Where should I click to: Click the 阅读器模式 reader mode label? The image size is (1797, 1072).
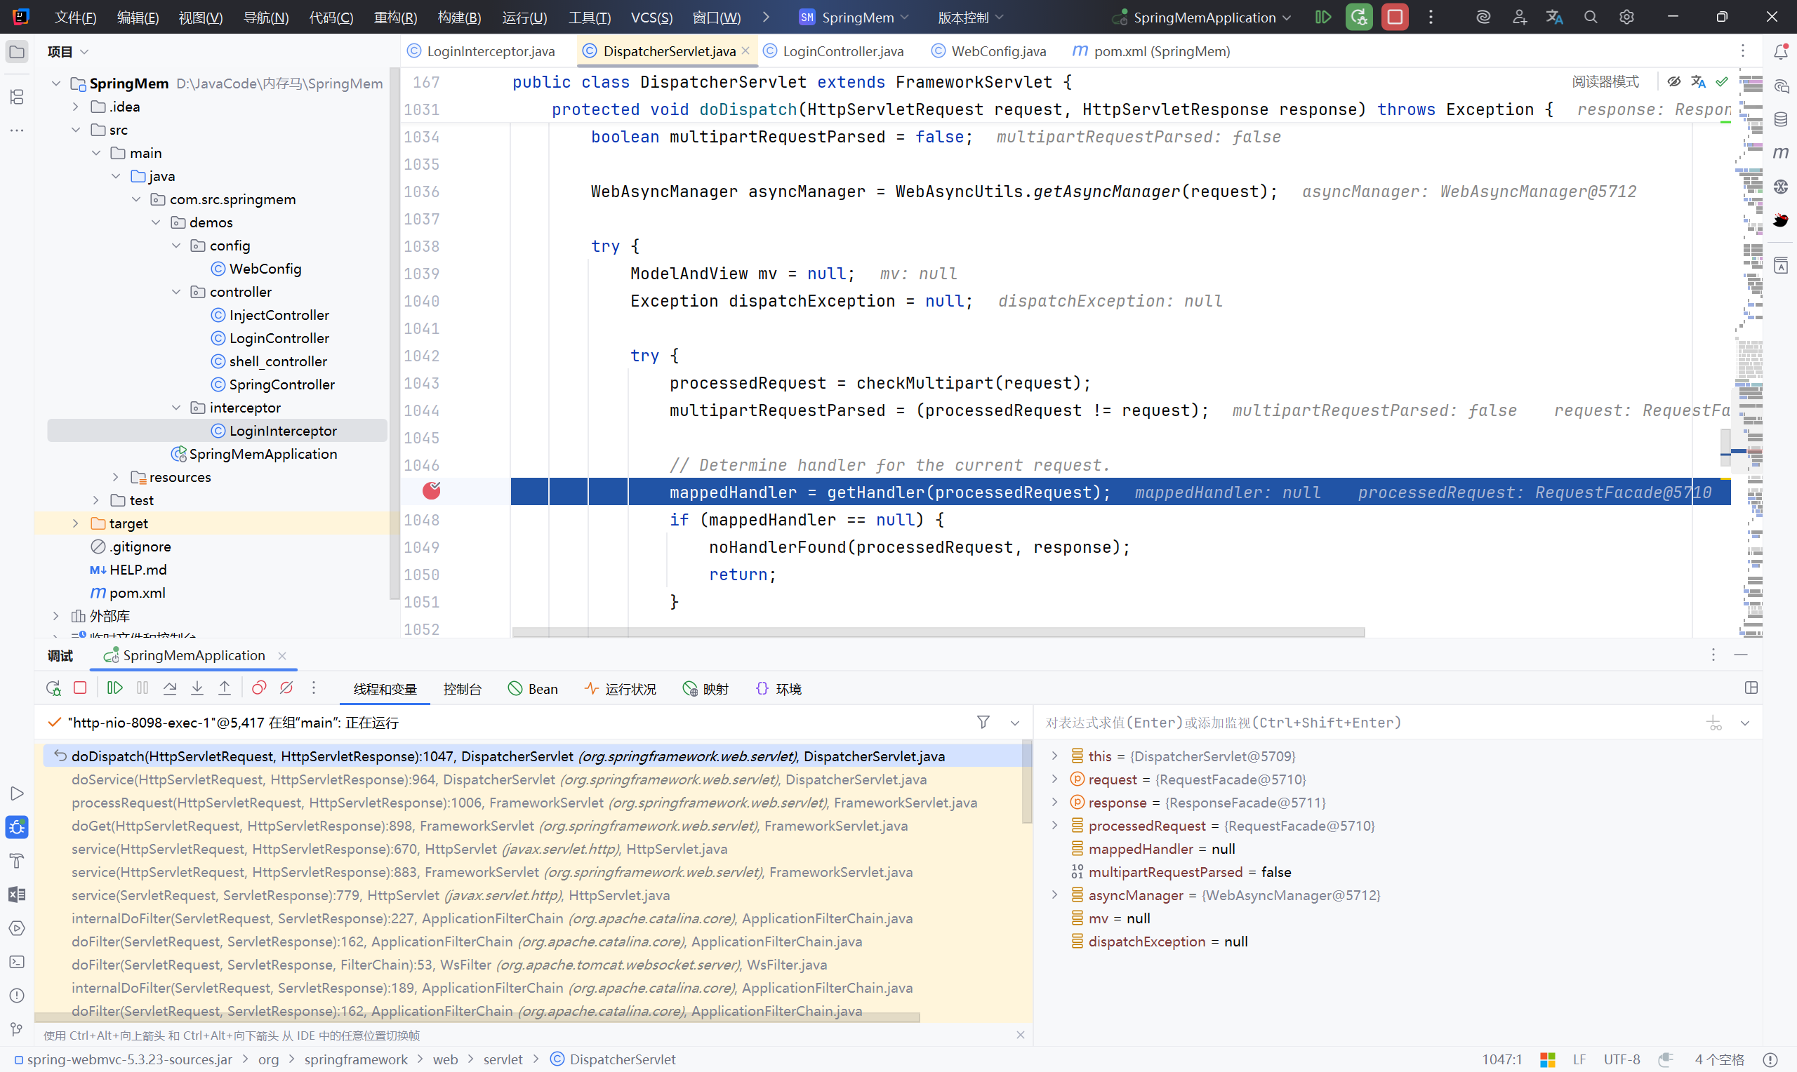[x=1605, y=81]
